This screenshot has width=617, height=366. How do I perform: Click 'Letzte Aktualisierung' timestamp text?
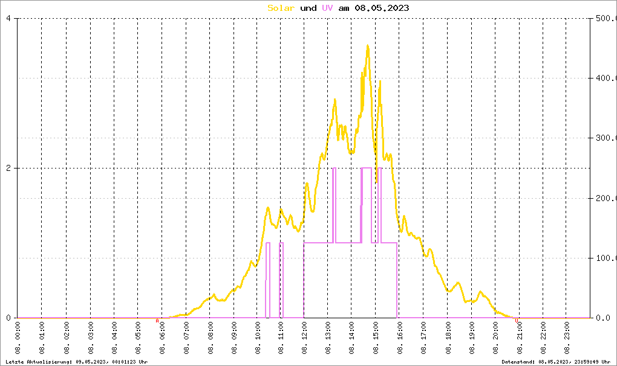[x=77, y=362]
